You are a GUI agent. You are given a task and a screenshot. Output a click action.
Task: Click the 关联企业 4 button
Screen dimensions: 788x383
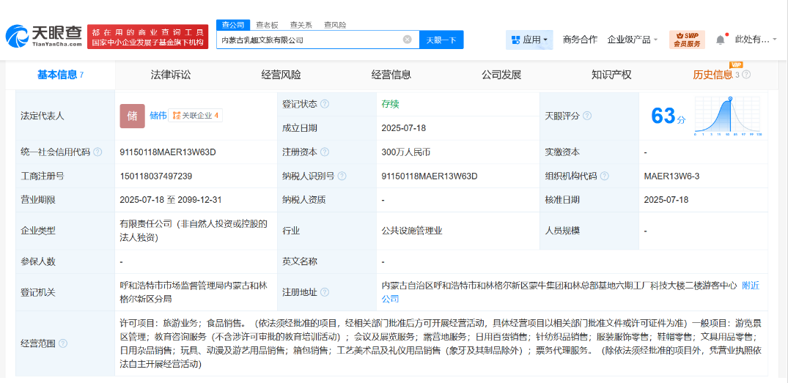[196, 116]
